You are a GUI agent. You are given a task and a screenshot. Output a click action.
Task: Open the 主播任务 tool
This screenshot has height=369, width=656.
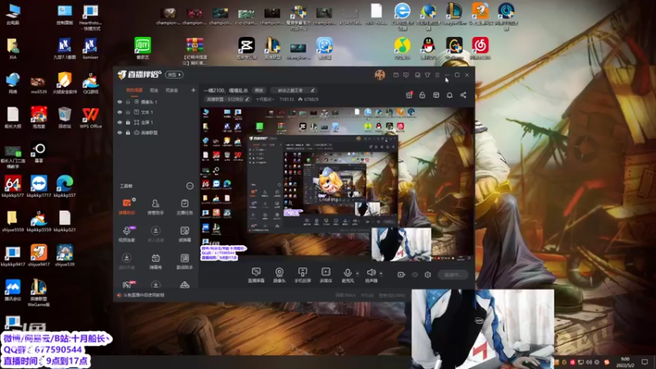coord(184,207)
